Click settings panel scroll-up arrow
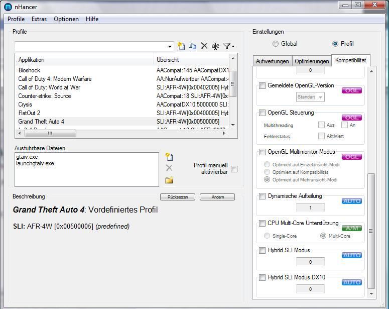Image resolution: width=389 pixels, height=309 pixels. point(371,71)
